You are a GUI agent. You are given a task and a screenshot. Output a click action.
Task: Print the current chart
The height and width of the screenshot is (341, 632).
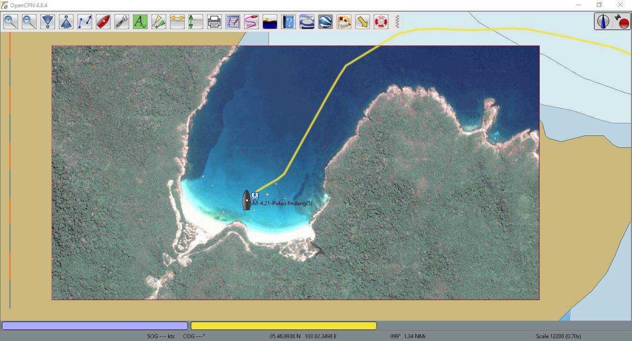pyautogui.click(x=214, y=21)
